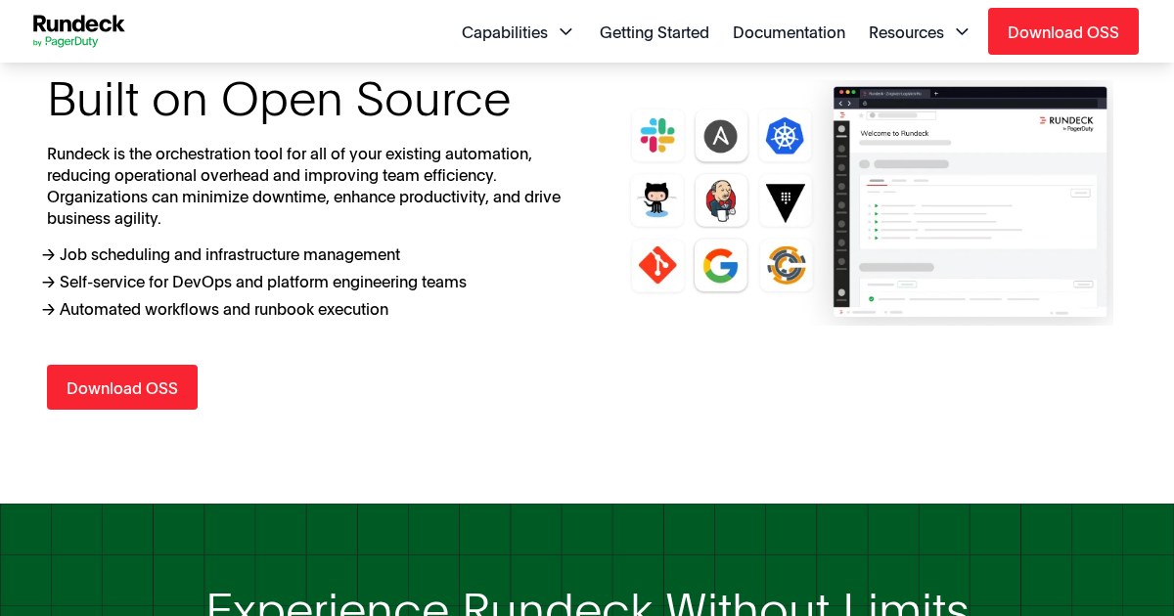Click the GitHub Octocat icon
Image resolution: width=1174 pixels, height=616 pixels.
[x=657, y=200]
